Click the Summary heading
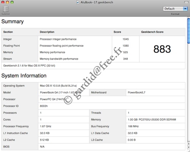 (13, 22)
